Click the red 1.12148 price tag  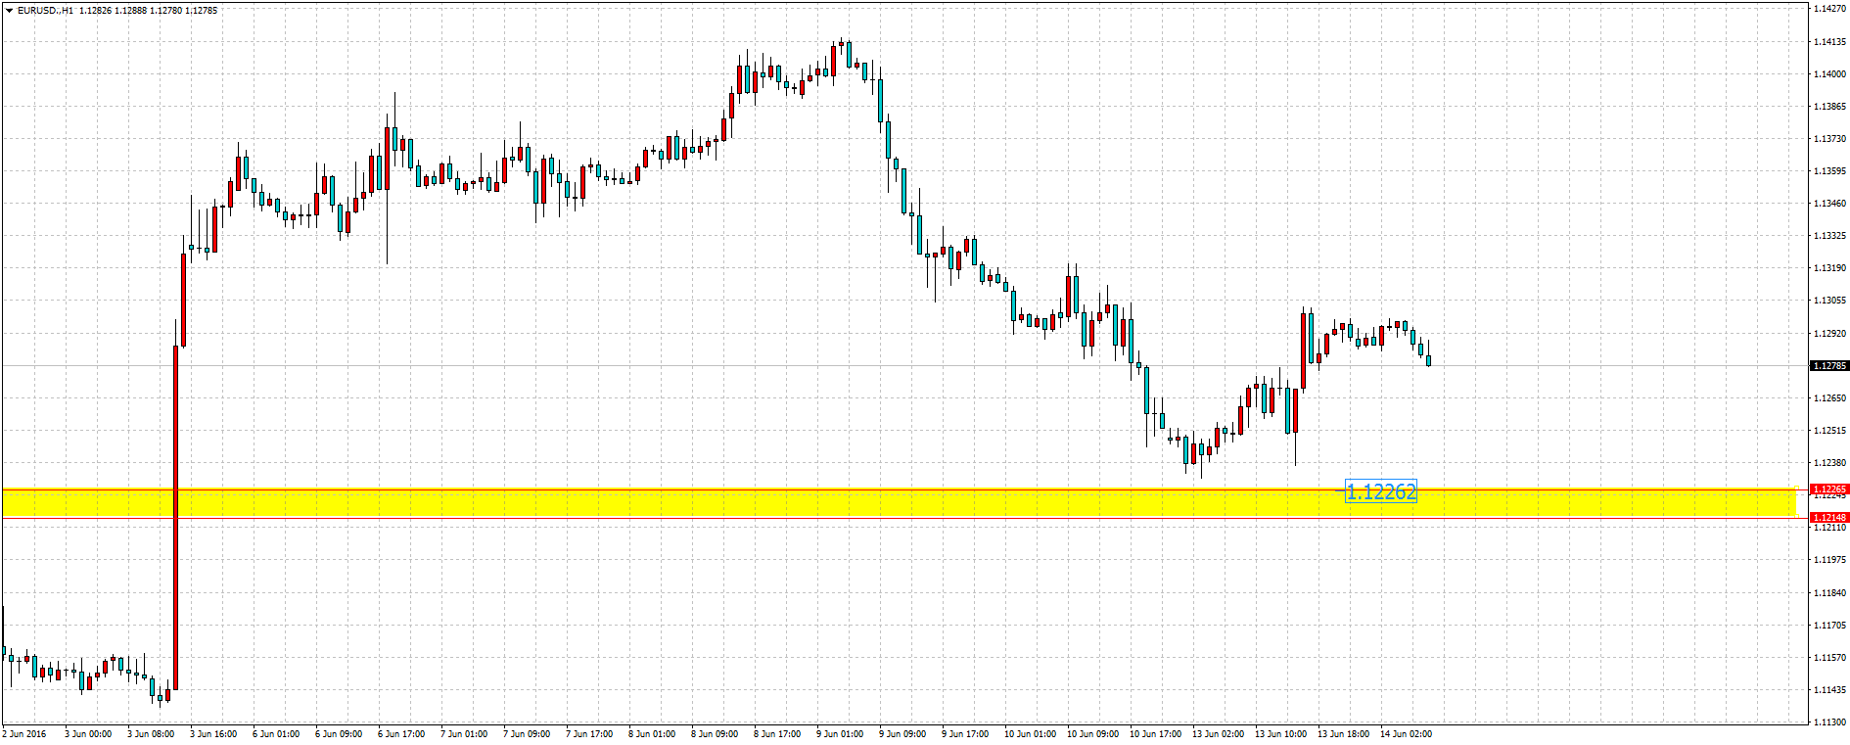tap(1828, 518)
